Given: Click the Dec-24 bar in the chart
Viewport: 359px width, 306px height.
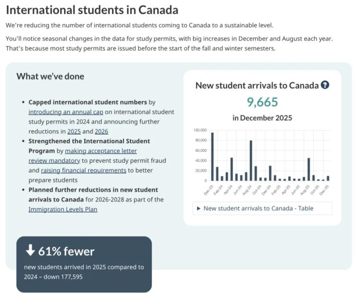Looking at the screenshot, I should coord(270,173).
